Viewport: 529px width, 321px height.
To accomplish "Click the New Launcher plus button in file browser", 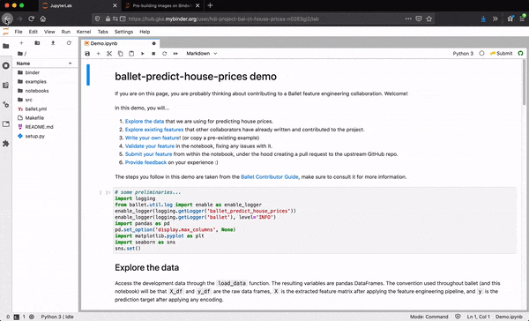I will [21, 43].
